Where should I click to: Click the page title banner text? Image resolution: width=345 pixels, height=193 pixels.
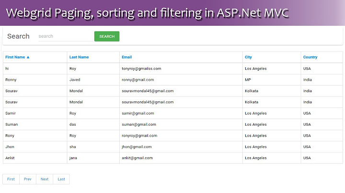tap(148, 12)
